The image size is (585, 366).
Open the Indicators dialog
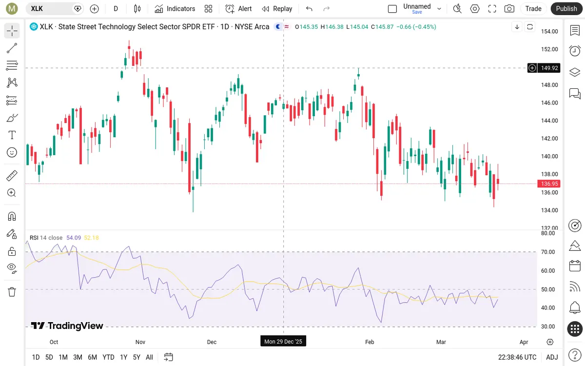click(x=175, y=8)
